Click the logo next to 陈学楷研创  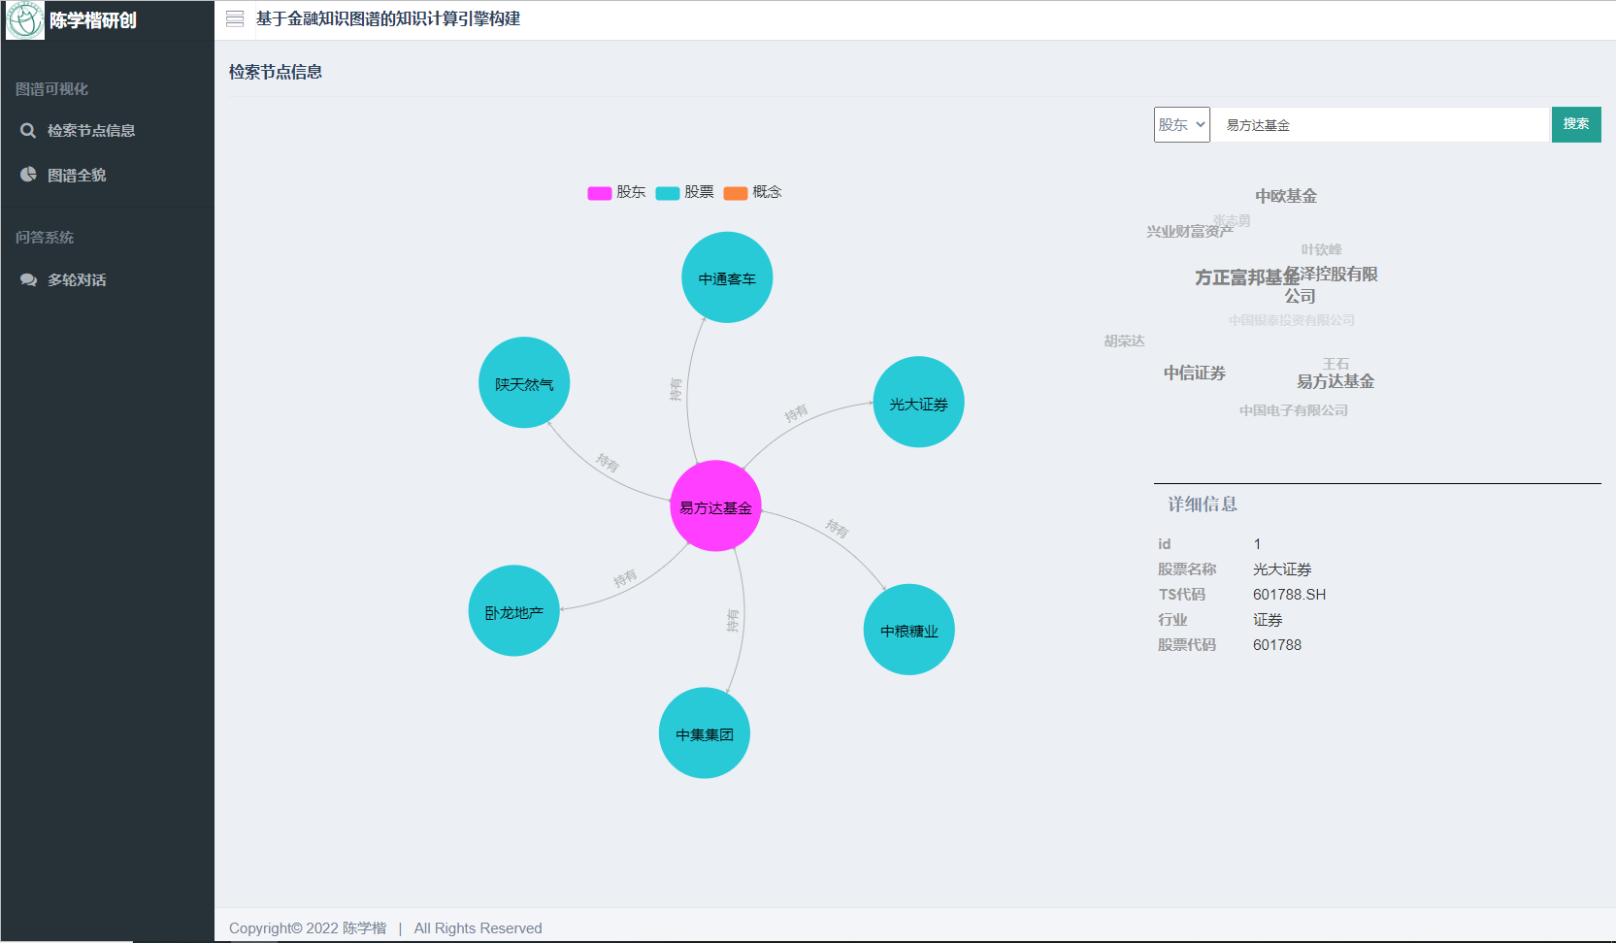click(x=25, y=20)
